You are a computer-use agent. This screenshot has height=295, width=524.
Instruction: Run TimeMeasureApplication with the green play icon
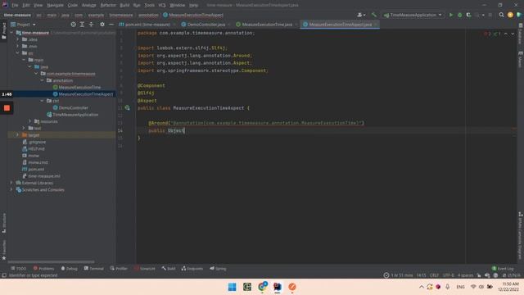coord(451,15)
